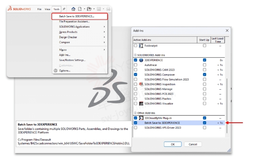258x161 pixels.
Task: Choose Options menu item
Action: [x=80, y=71]
